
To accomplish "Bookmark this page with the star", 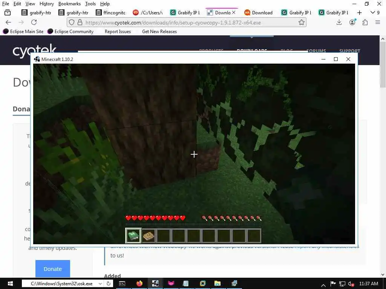I will (301, 22).
